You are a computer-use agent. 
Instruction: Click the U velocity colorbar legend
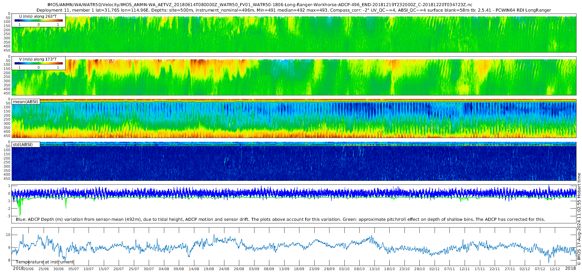click(x=38, y=20)
